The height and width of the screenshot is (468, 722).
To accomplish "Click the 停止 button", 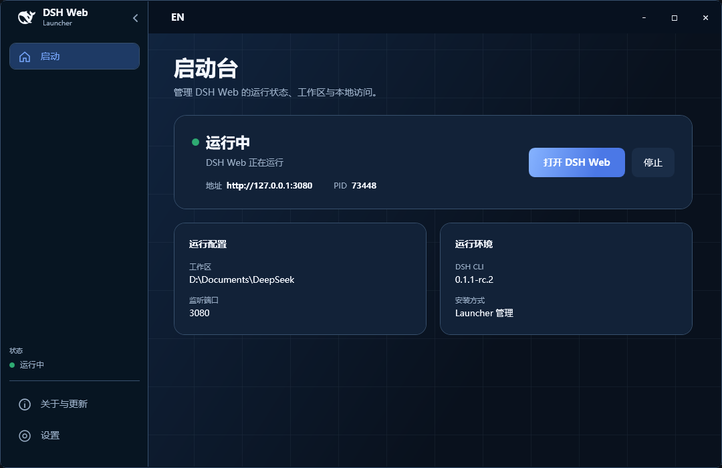I will click(x=653, y=162).
